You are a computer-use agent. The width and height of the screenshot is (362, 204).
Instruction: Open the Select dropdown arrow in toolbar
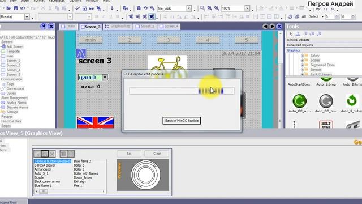322,17
